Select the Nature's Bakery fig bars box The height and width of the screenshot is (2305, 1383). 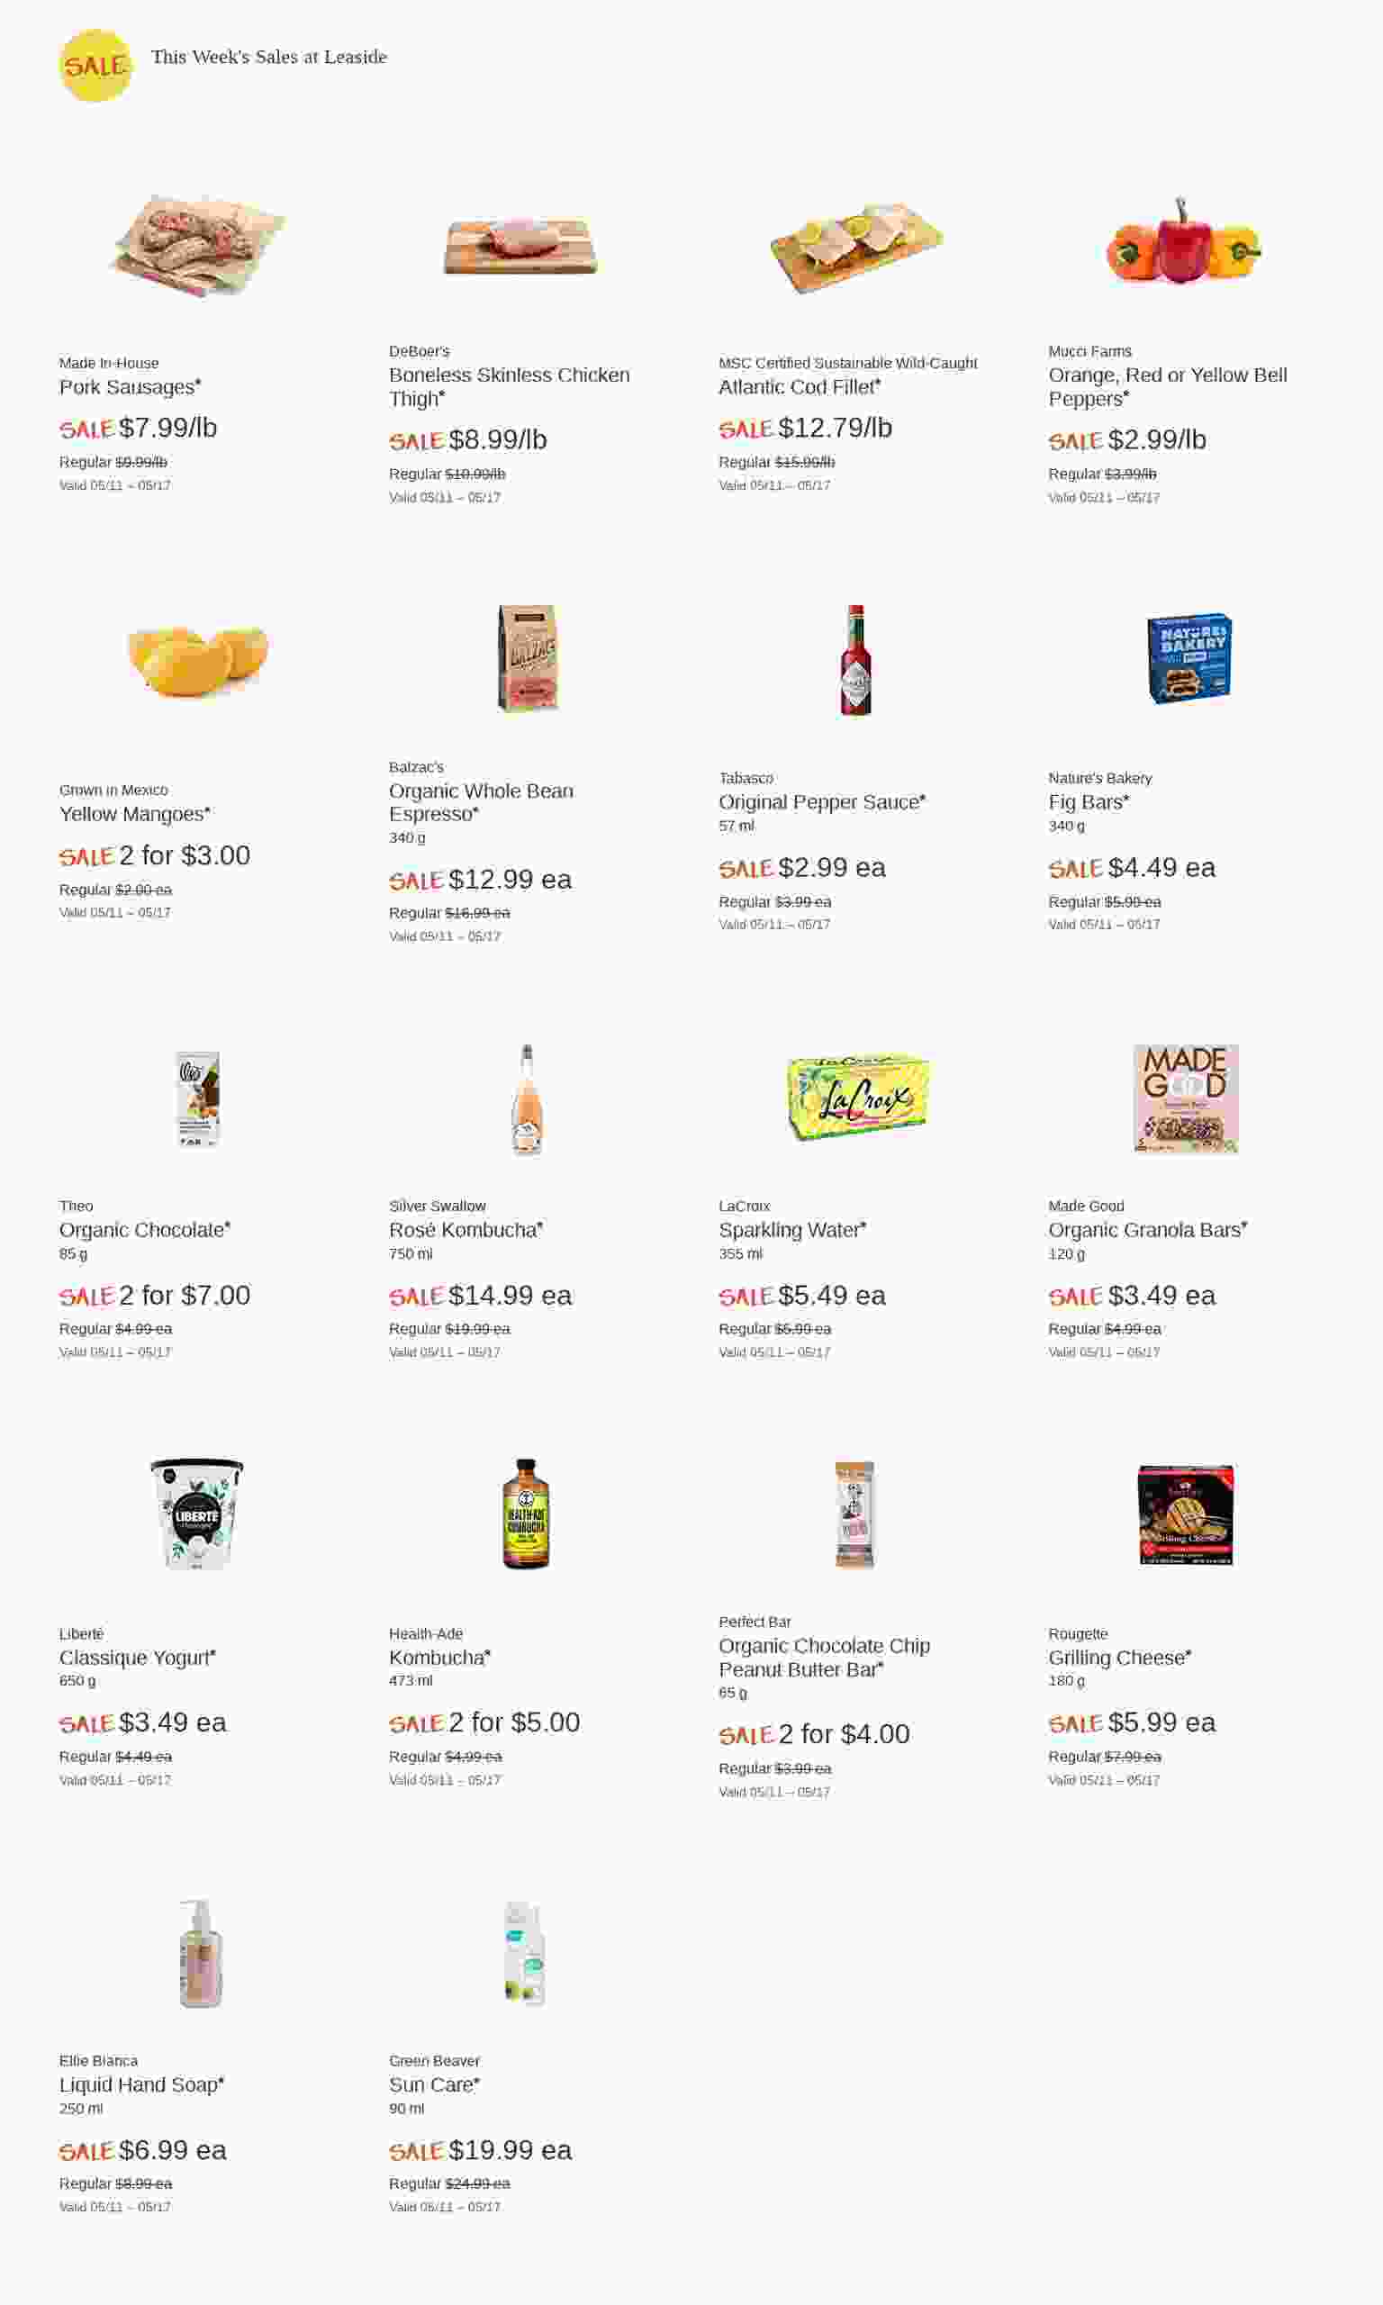(1189, 659)
